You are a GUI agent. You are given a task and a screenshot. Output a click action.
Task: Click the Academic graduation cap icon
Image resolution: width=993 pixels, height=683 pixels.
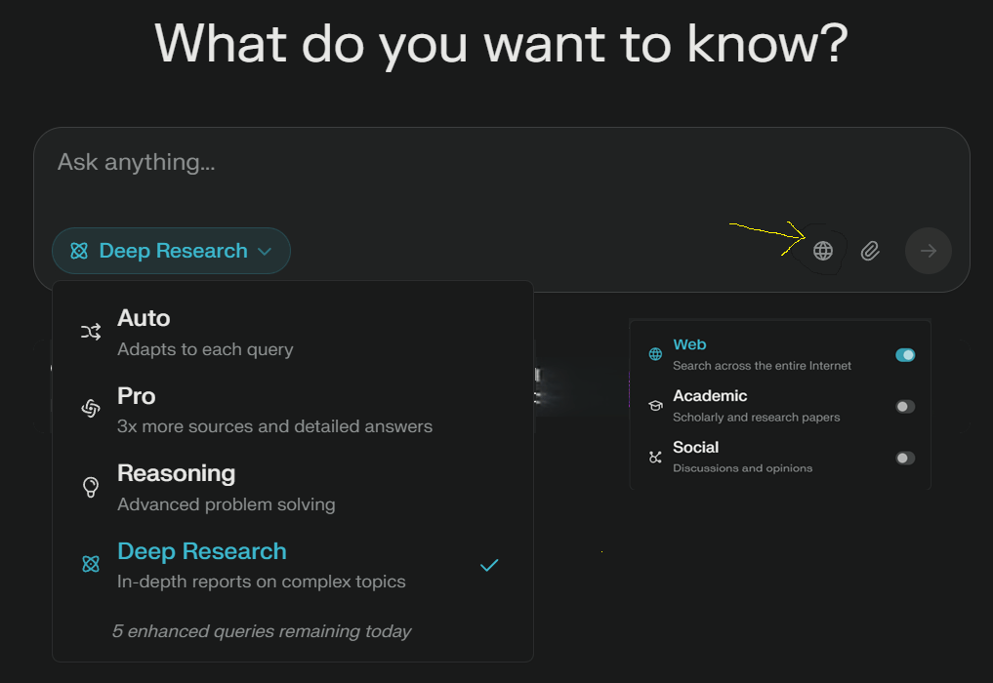[655, 405]
